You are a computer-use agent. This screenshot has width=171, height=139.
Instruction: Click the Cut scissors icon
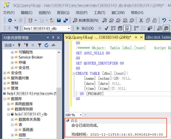tap(141, 20)
